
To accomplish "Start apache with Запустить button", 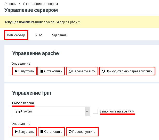I will click(25, 71).
